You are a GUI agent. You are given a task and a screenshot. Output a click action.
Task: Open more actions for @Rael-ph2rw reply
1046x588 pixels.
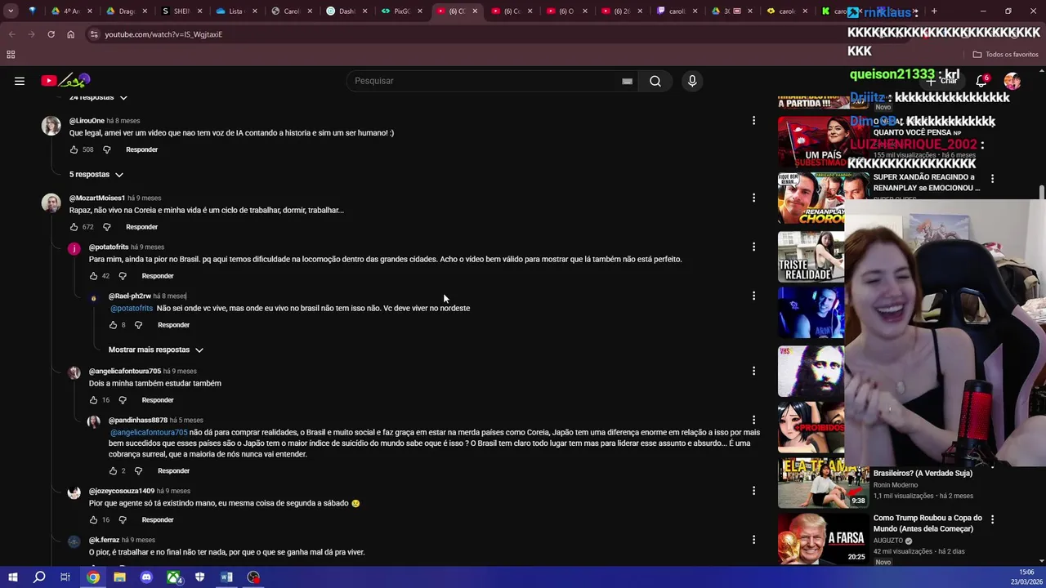(753, 296)
